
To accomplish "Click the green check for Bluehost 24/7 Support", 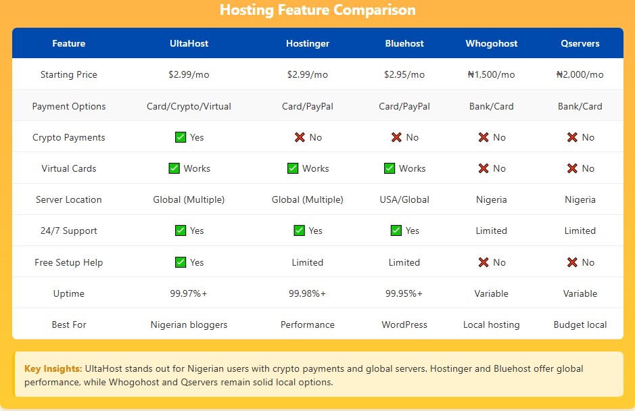I will click(x=396, y=231).
